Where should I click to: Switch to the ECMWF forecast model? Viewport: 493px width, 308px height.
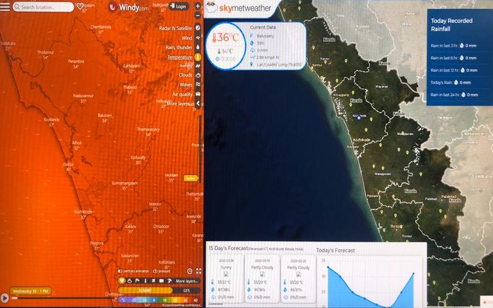[x=145, y=290]
